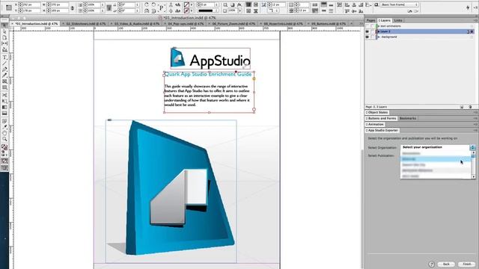
Task: Click the stroke color swatch in control panel
Action: point(186,10)
